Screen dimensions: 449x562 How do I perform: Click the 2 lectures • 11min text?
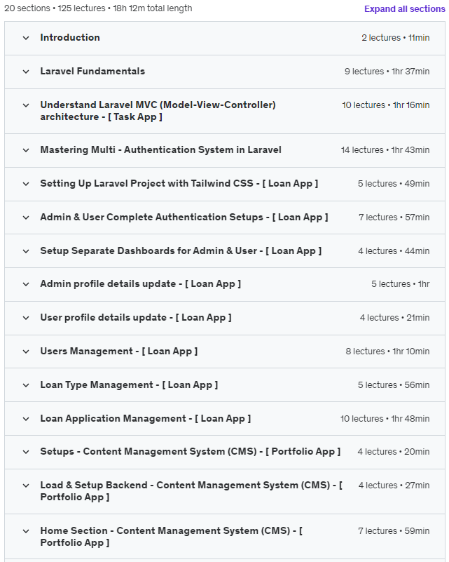[395, 38]
